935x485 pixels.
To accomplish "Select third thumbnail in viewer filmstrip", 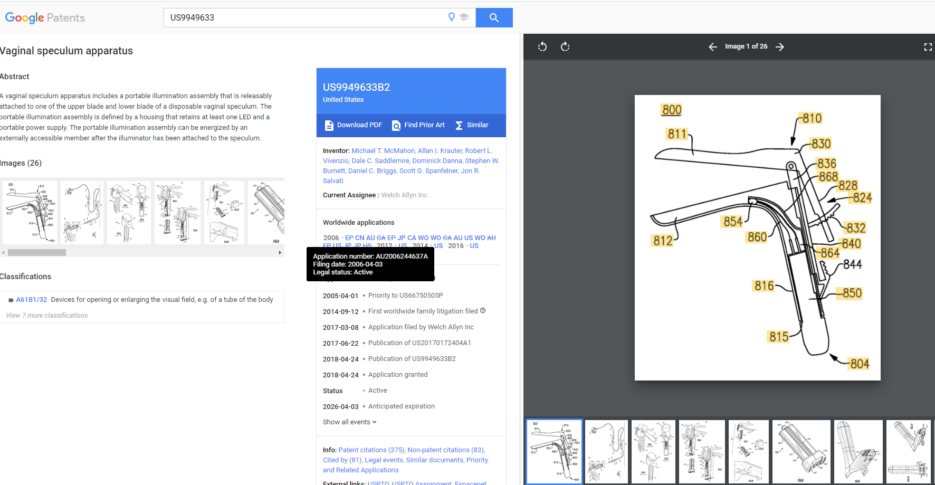I will point(653,452).
